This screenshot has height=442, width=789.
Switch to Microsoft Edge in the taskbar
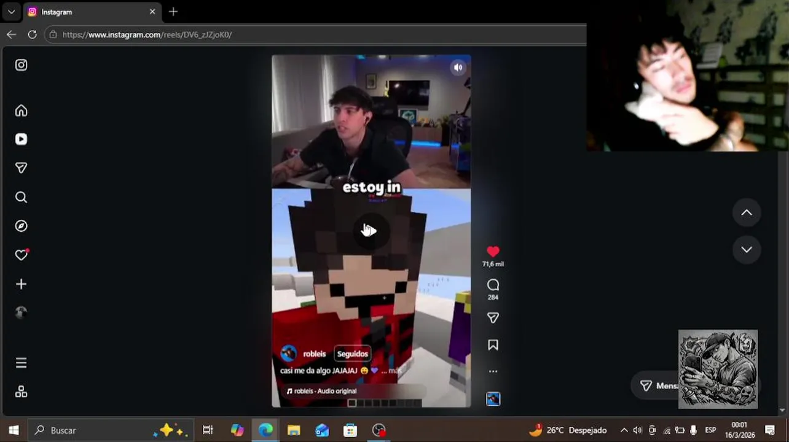tap(265, 430)
